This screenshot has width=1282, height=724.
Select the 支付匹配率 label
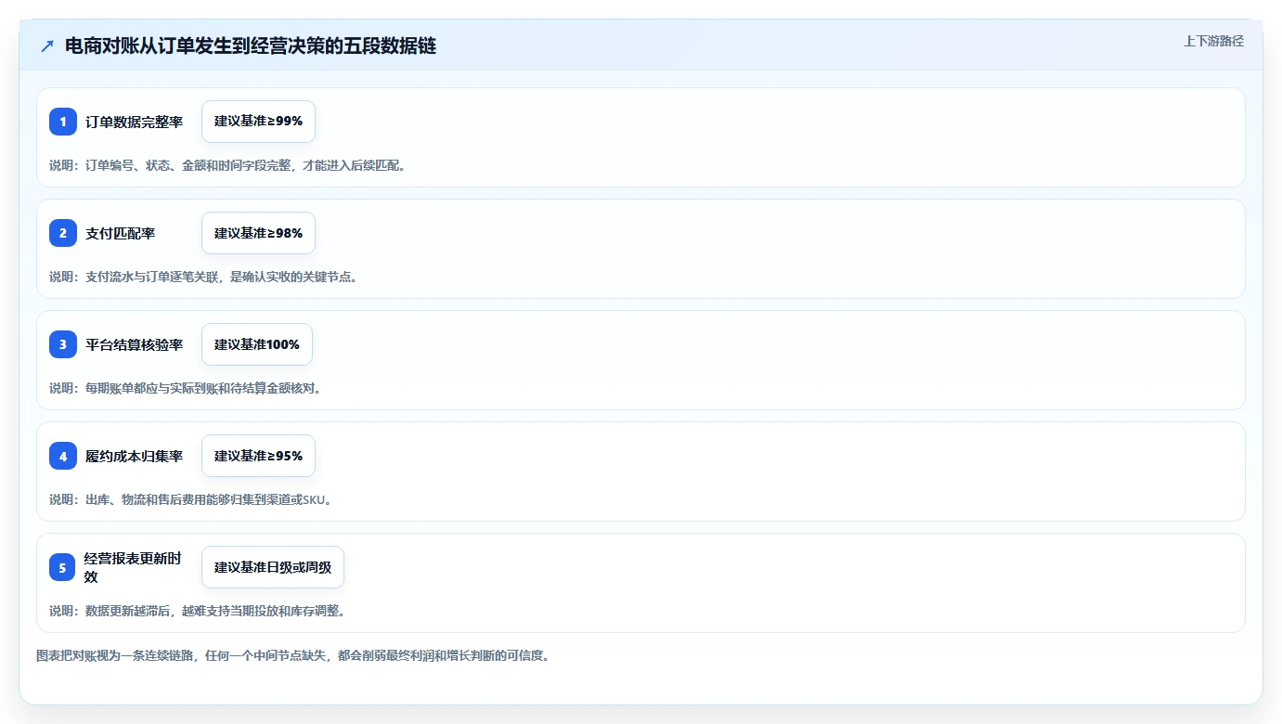click(x=121, y=233)
